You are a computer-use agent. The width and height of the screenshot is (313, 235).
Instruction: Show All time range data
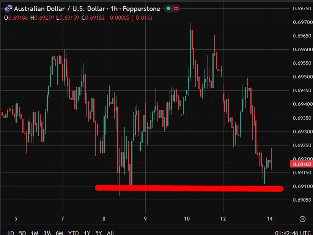[110, 233]
